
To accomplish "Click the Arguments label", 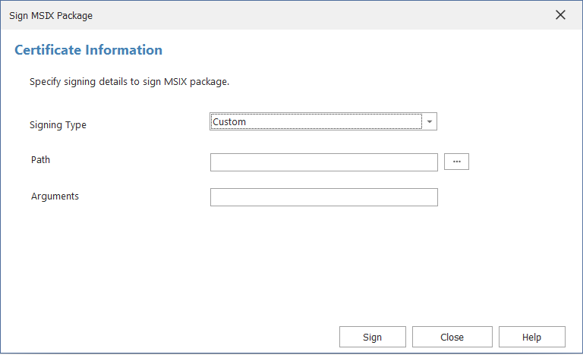I will [55, 196].
